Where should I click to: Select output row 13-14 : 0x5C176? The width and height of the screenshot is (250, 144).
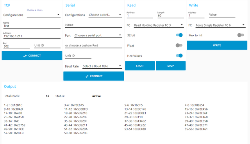136,109
